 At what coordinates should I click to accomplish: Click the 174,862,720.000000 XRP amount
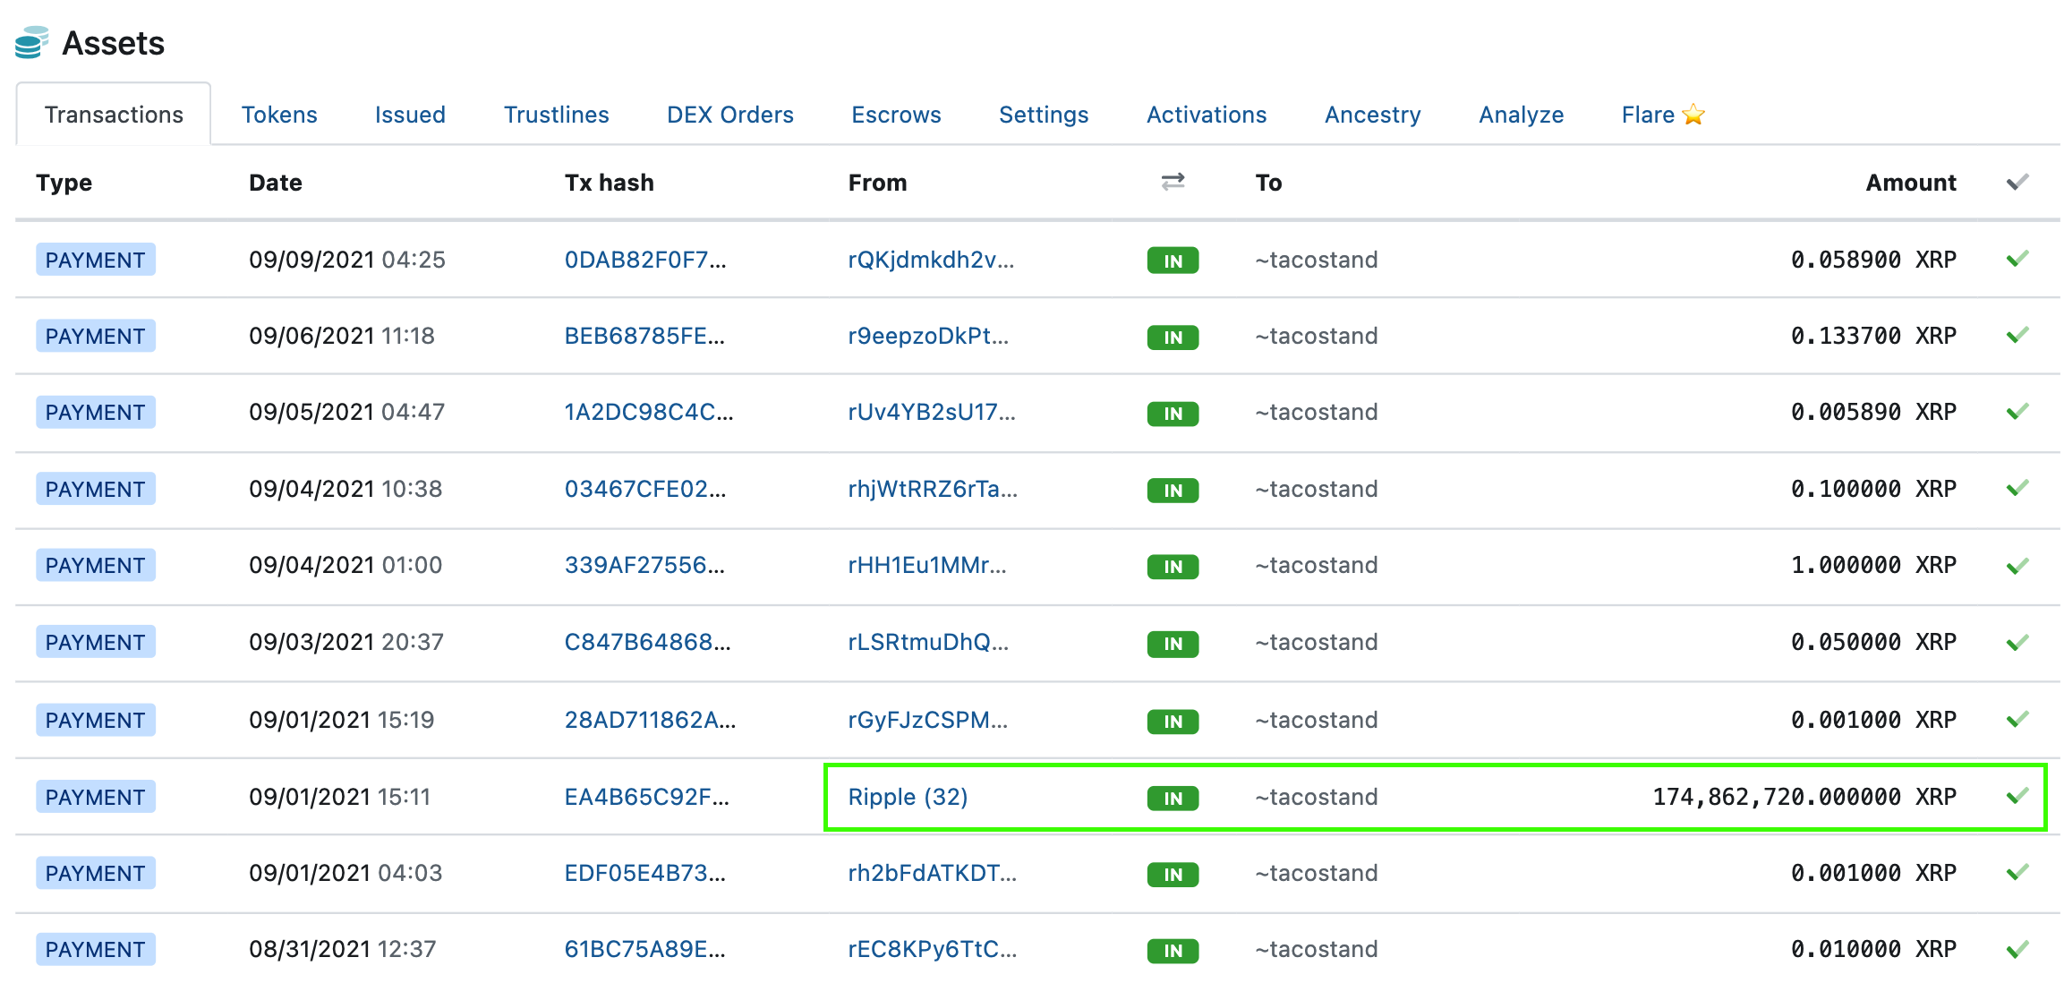1804,797
